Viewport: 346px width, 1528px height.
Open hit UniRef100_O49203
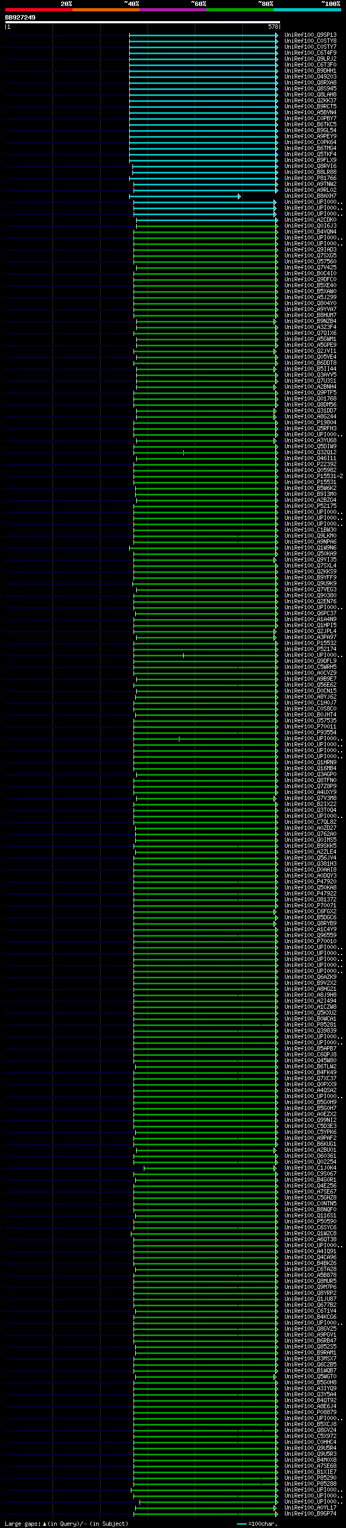coord(310,76)
